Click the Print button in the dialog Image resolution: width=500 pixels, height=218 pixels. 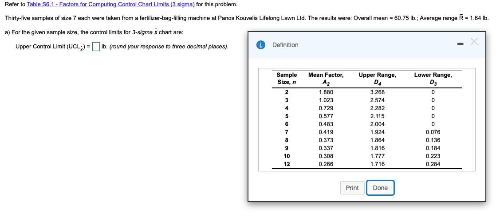(352, 188)
